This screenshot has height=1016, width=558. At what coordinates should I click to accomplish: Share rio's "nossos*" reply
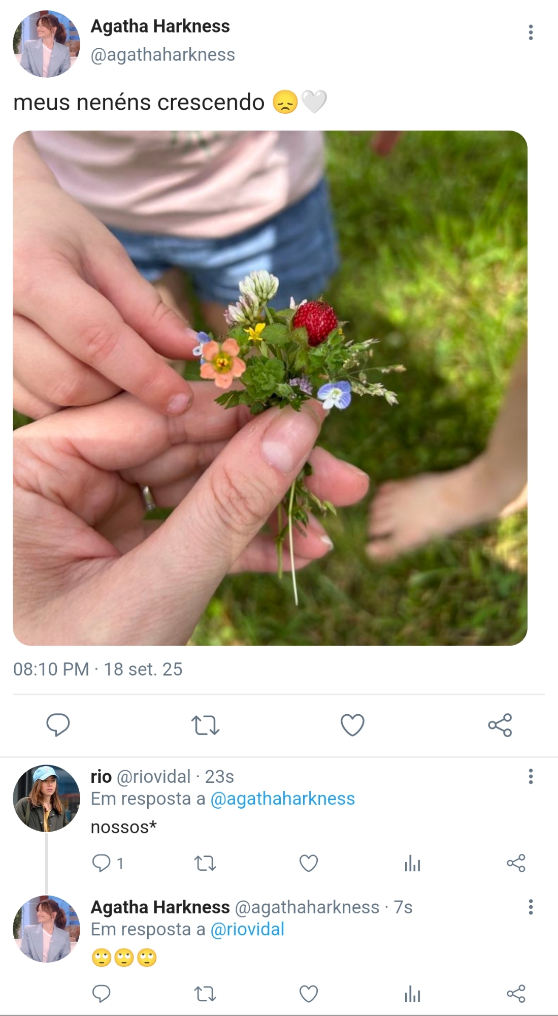coord(516,863)
